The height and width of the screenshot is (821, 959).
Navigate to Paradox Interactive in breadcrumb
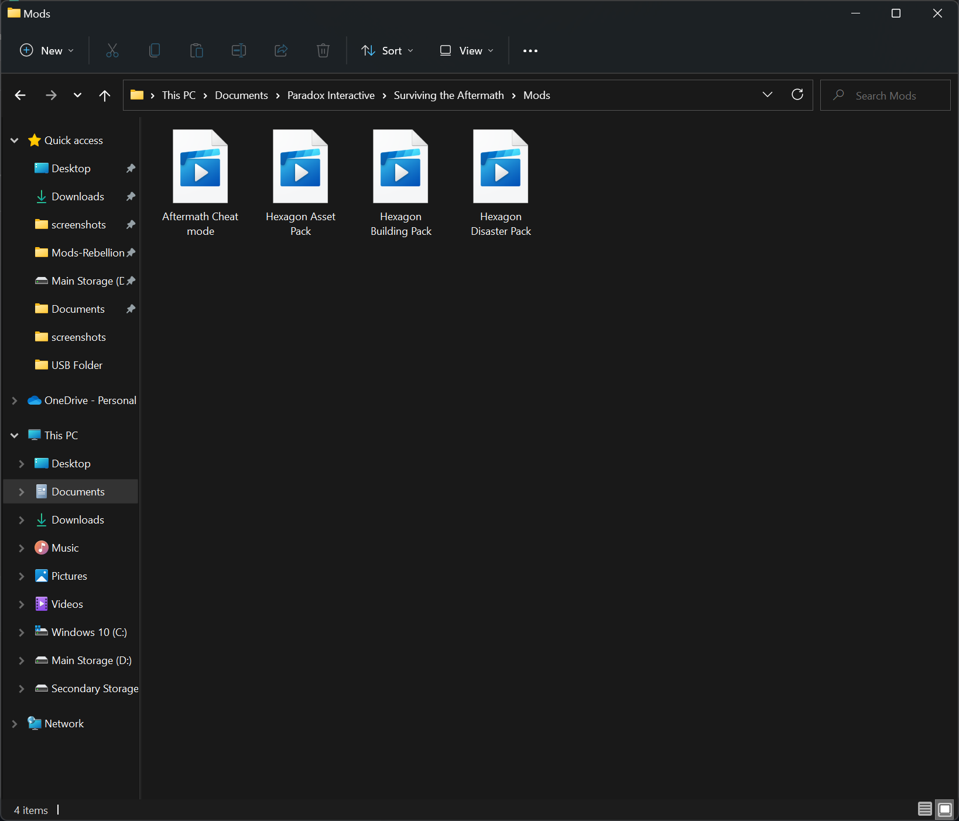[331, 95]
